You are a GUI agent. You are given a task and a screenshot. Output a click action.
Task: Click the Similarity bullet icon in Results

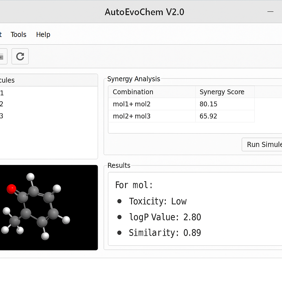click(x=120, y=233)
